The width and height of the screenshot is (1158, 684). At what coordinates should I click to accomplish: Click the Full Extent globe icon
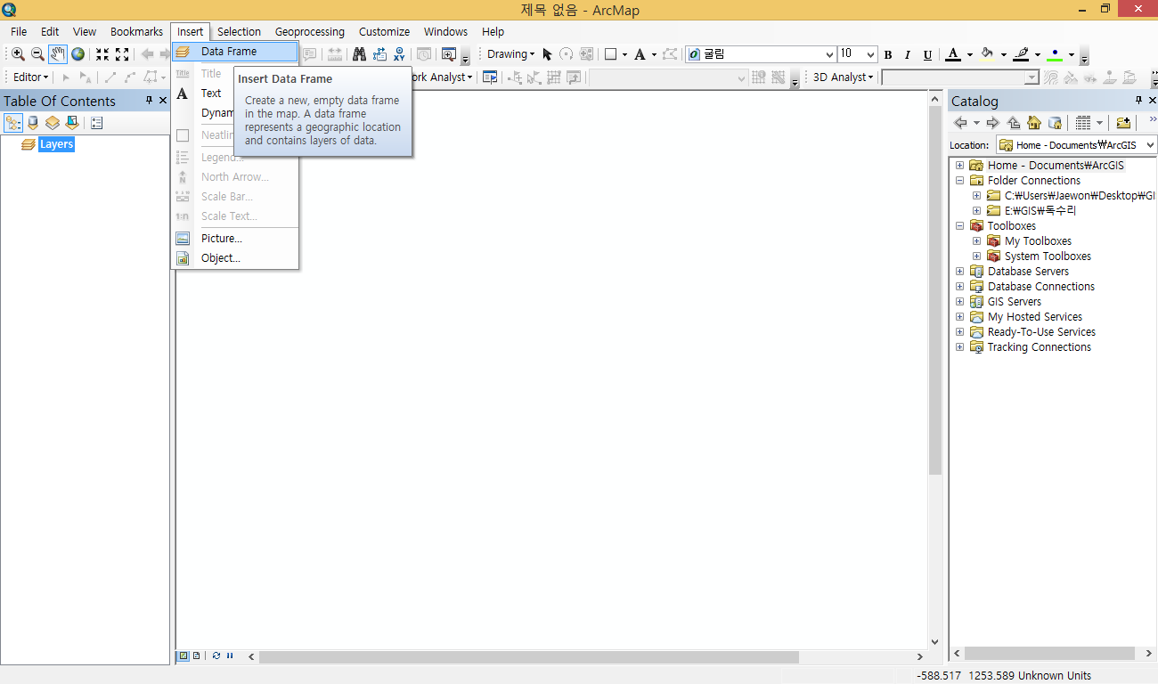[78, 54]
